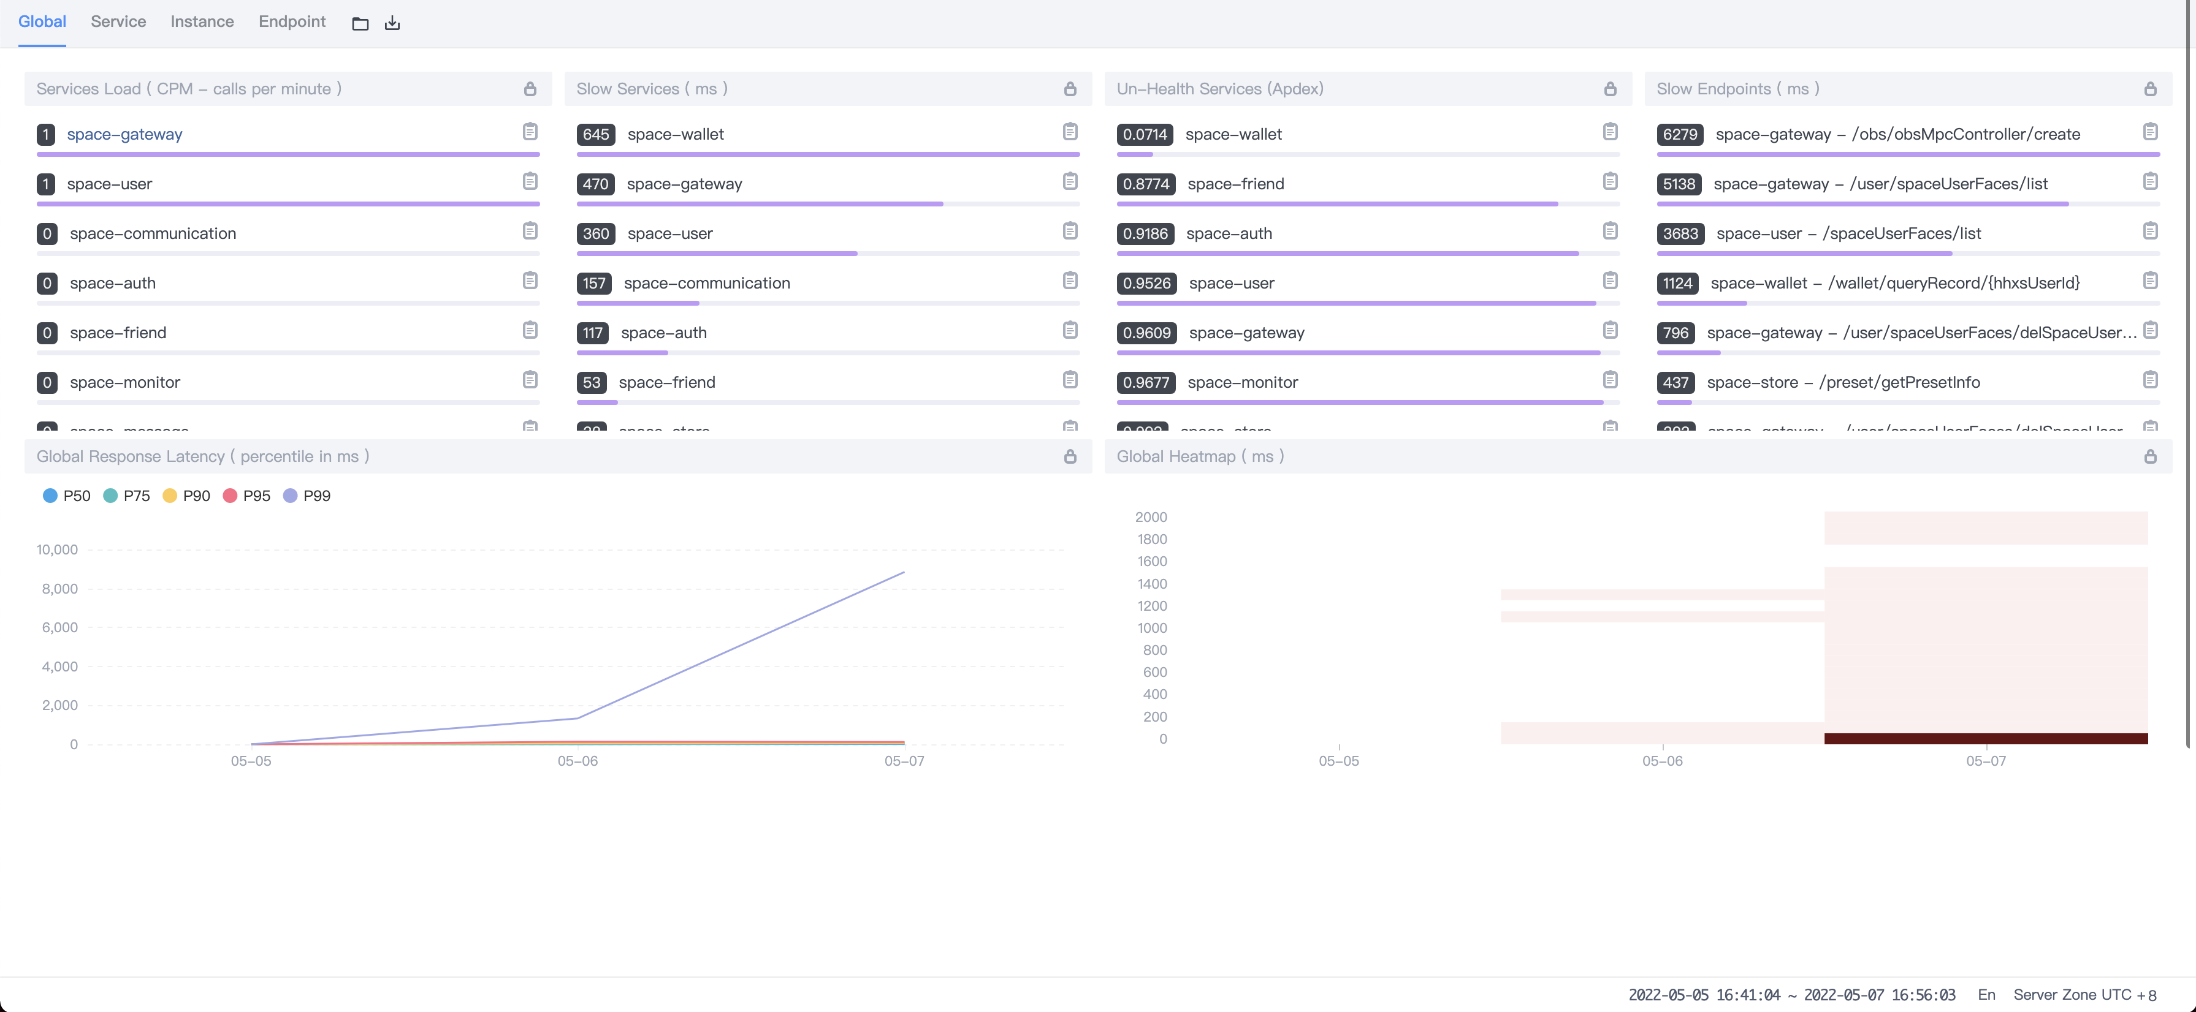Viewport: 2196px width, 1012px height.
Task: Click the darkest cell in the Global Heatmap
Action: coord(1986,736)
